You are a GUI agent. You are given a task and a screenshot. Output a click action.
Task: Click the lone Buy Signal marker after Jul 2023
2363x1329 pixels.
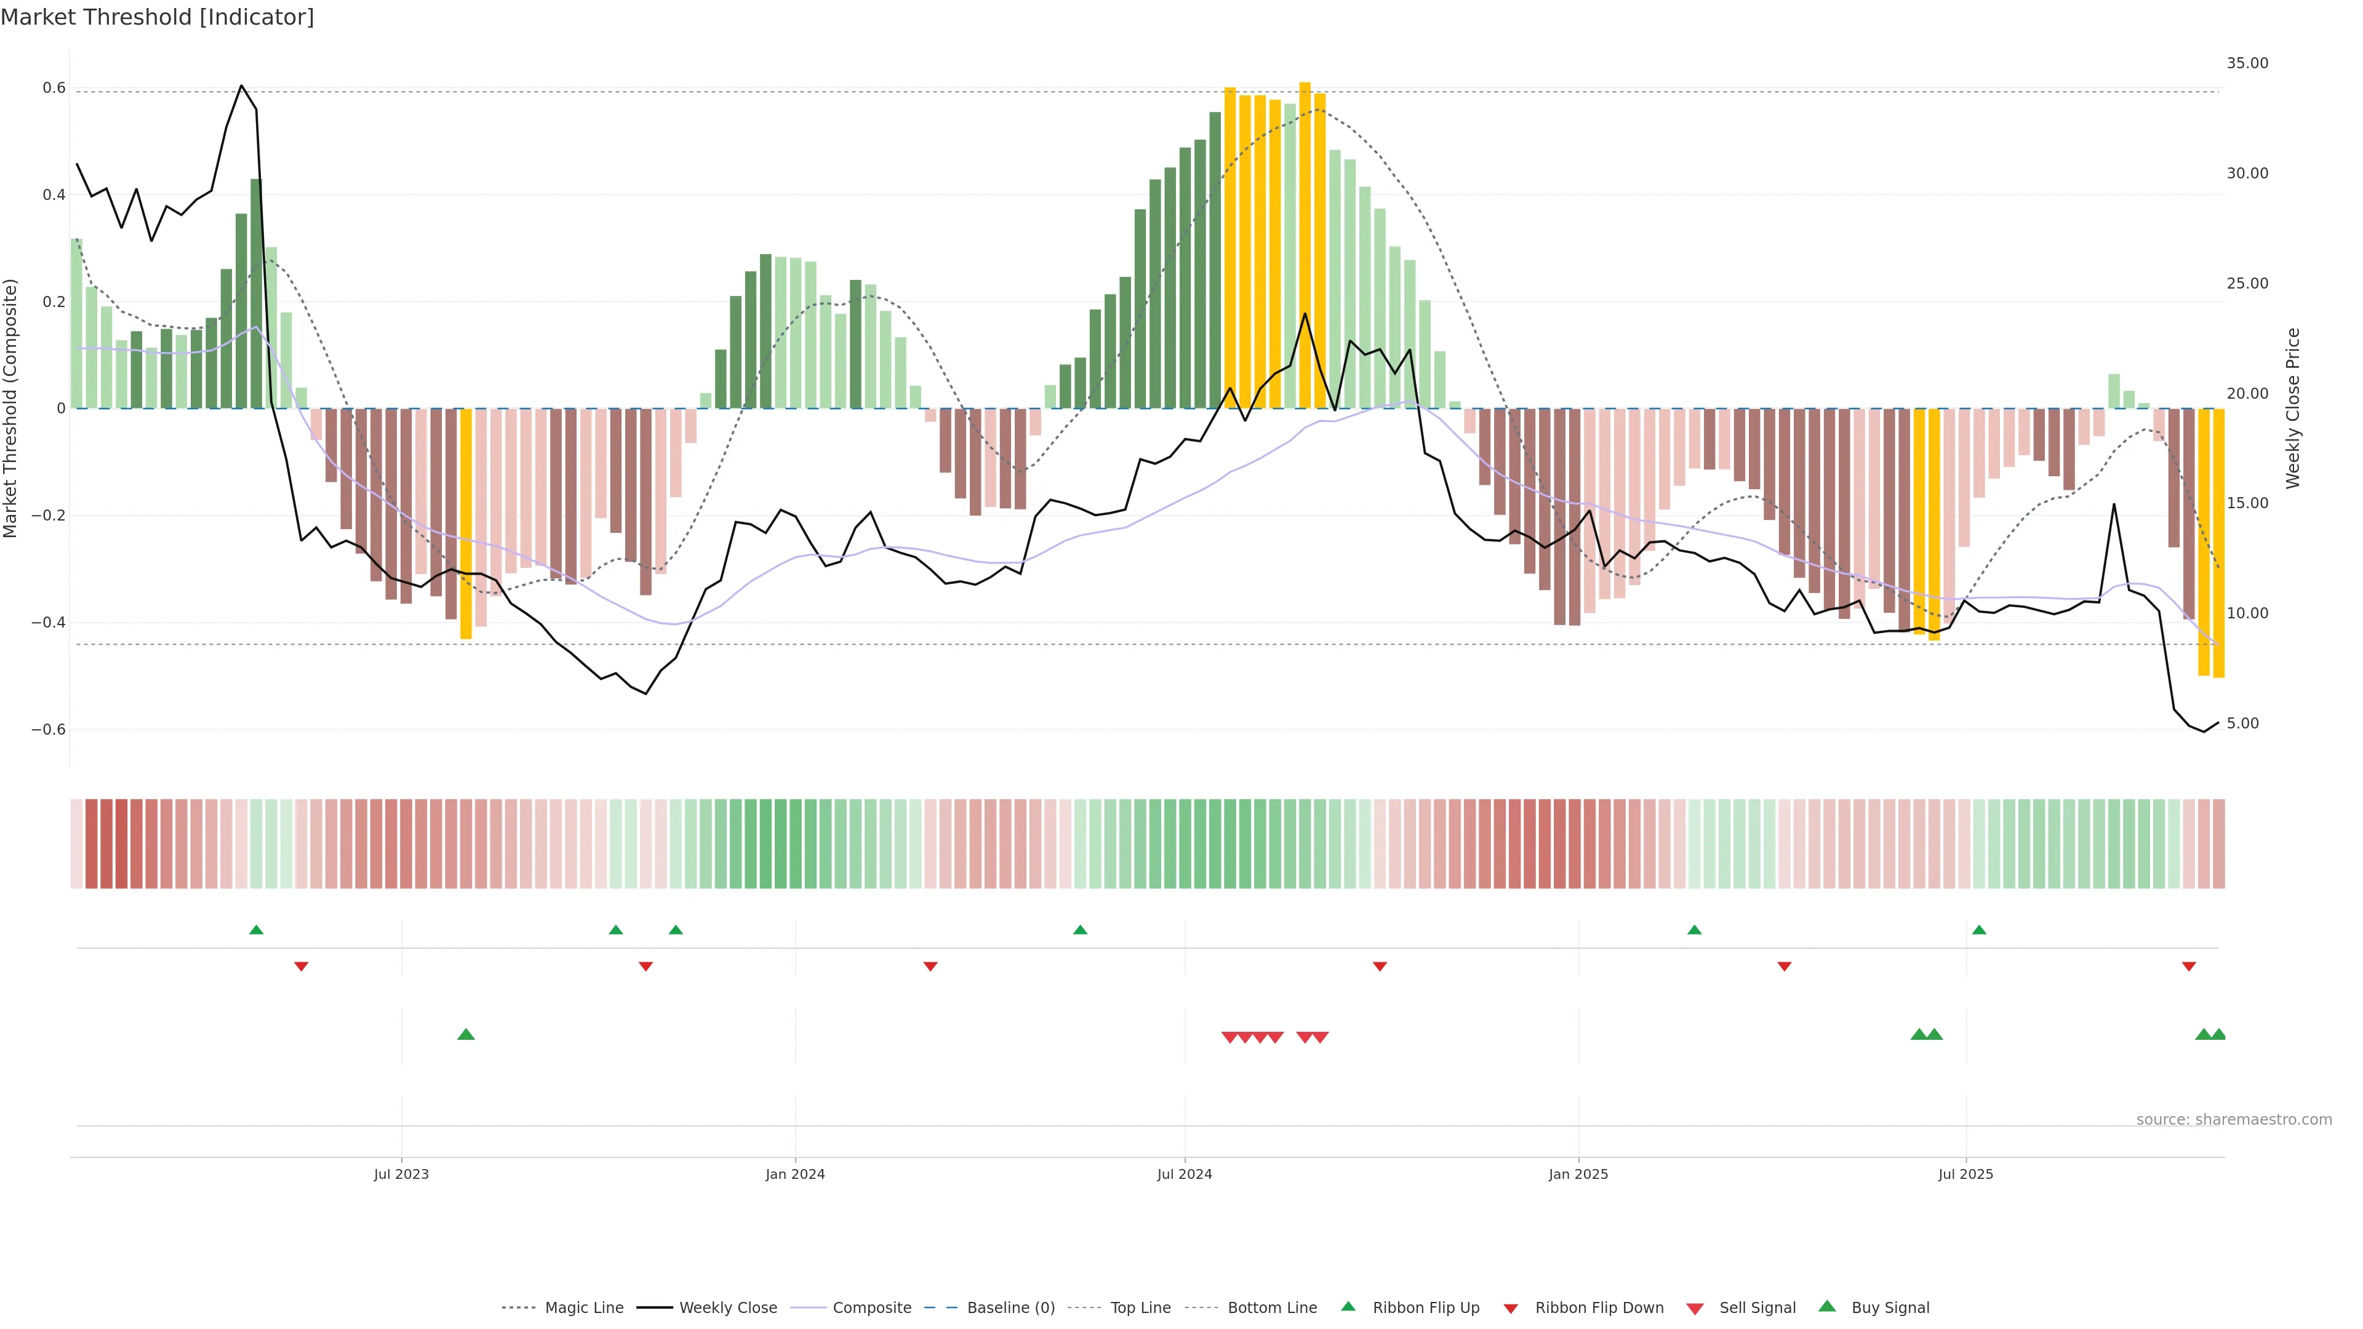tap(466, 1034)
